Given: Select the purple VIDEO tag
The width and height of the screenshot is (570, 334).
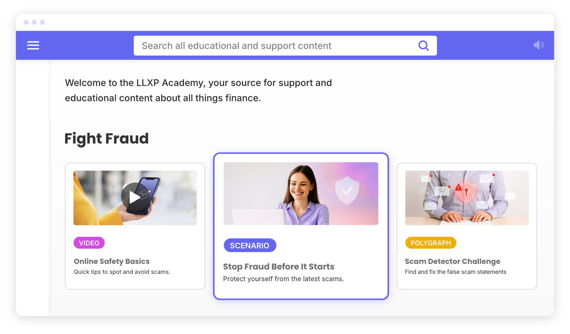Looking at the screenshot, I should (89, 243).
